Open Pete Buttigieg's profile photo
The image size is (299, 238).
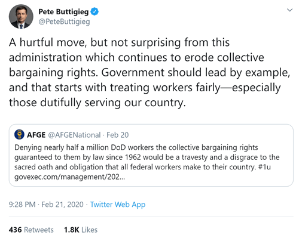click(x=21, y=17)
